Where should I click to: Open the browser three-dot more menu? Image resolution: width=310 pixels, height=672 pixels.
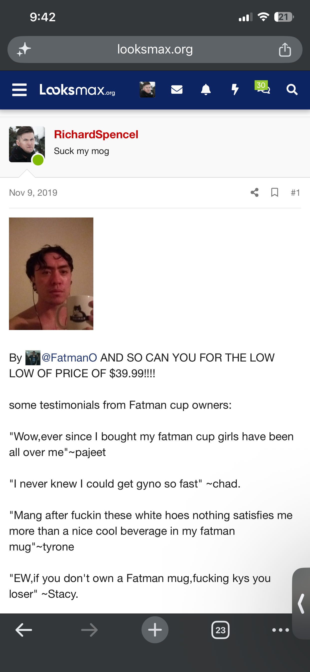(281, 630)
